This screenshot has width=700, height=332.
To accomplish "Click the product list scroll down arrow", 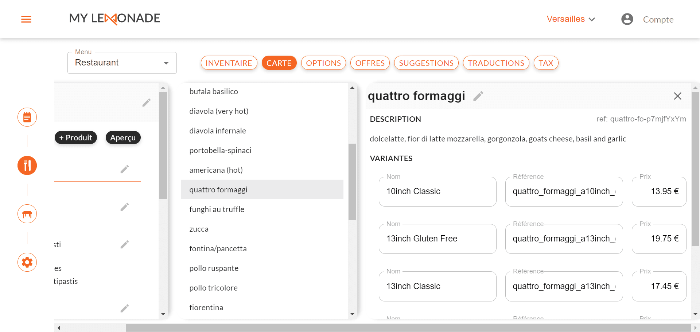I will [x=352, y=314].
